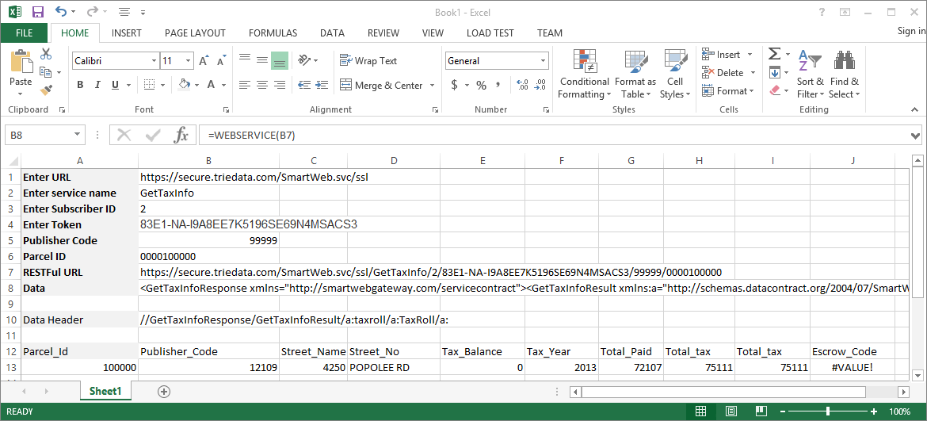Open the Conditional Formatting tool
927x421 pixels.
[x=584, y=76]
